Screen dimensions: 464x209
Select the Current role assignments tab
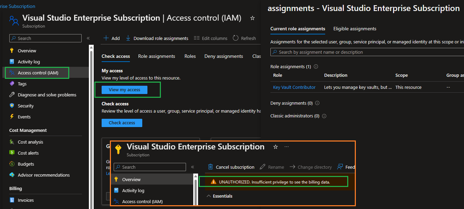point(298,29)
